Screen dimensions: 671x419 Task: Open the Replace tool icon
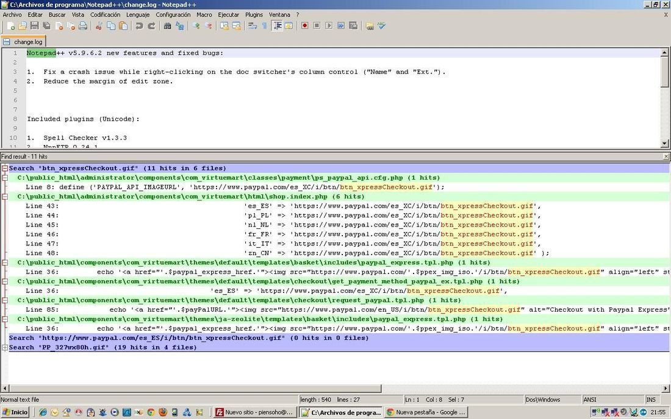pyautogui.click(x=180, y=26)
